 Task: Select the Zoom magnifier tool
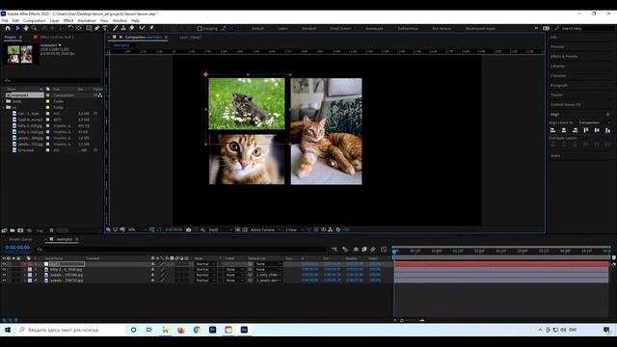pos(35,28)
